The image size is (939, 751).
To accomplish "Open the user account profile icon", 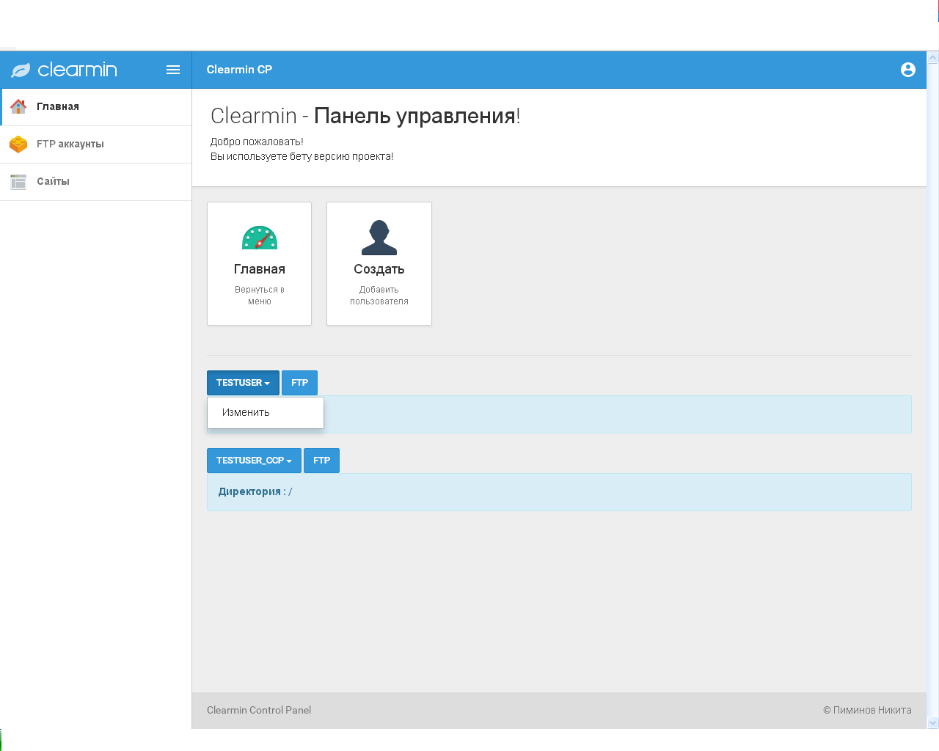I will point(907,70).
